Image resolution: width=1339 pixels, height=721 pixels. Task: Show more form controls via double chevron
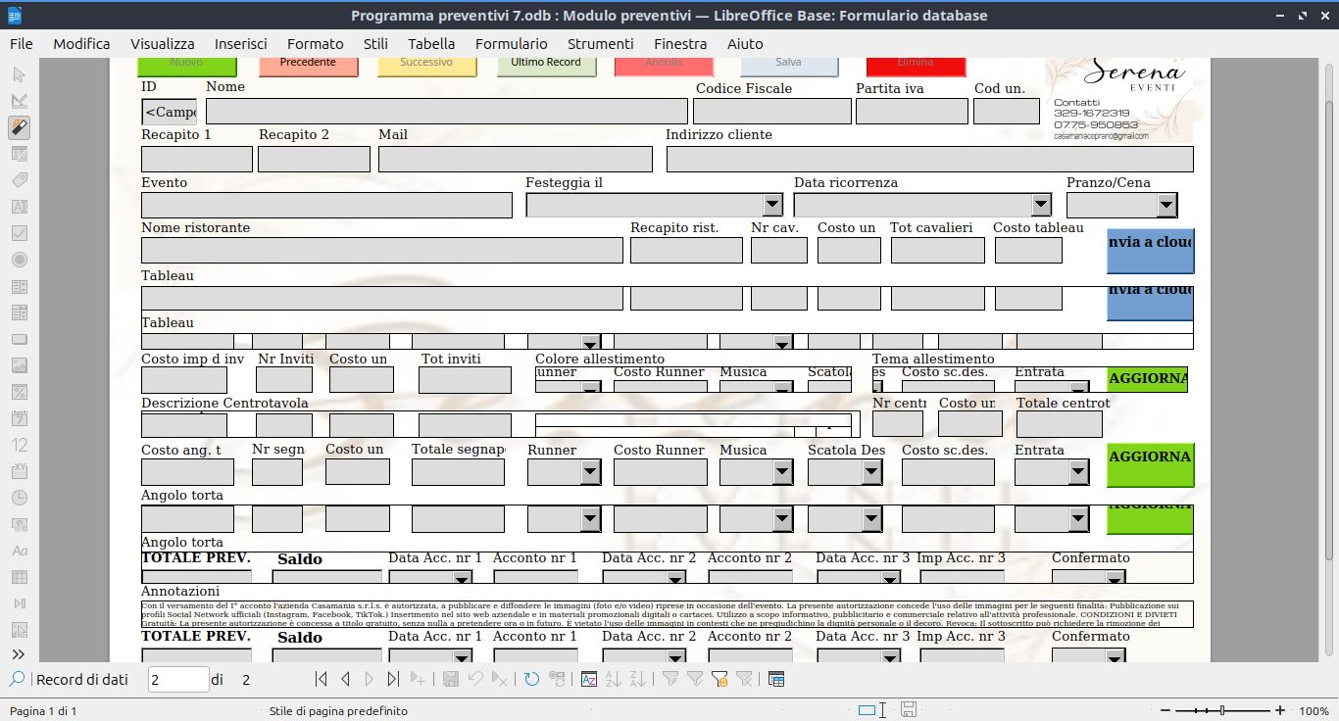pos(19,653)
